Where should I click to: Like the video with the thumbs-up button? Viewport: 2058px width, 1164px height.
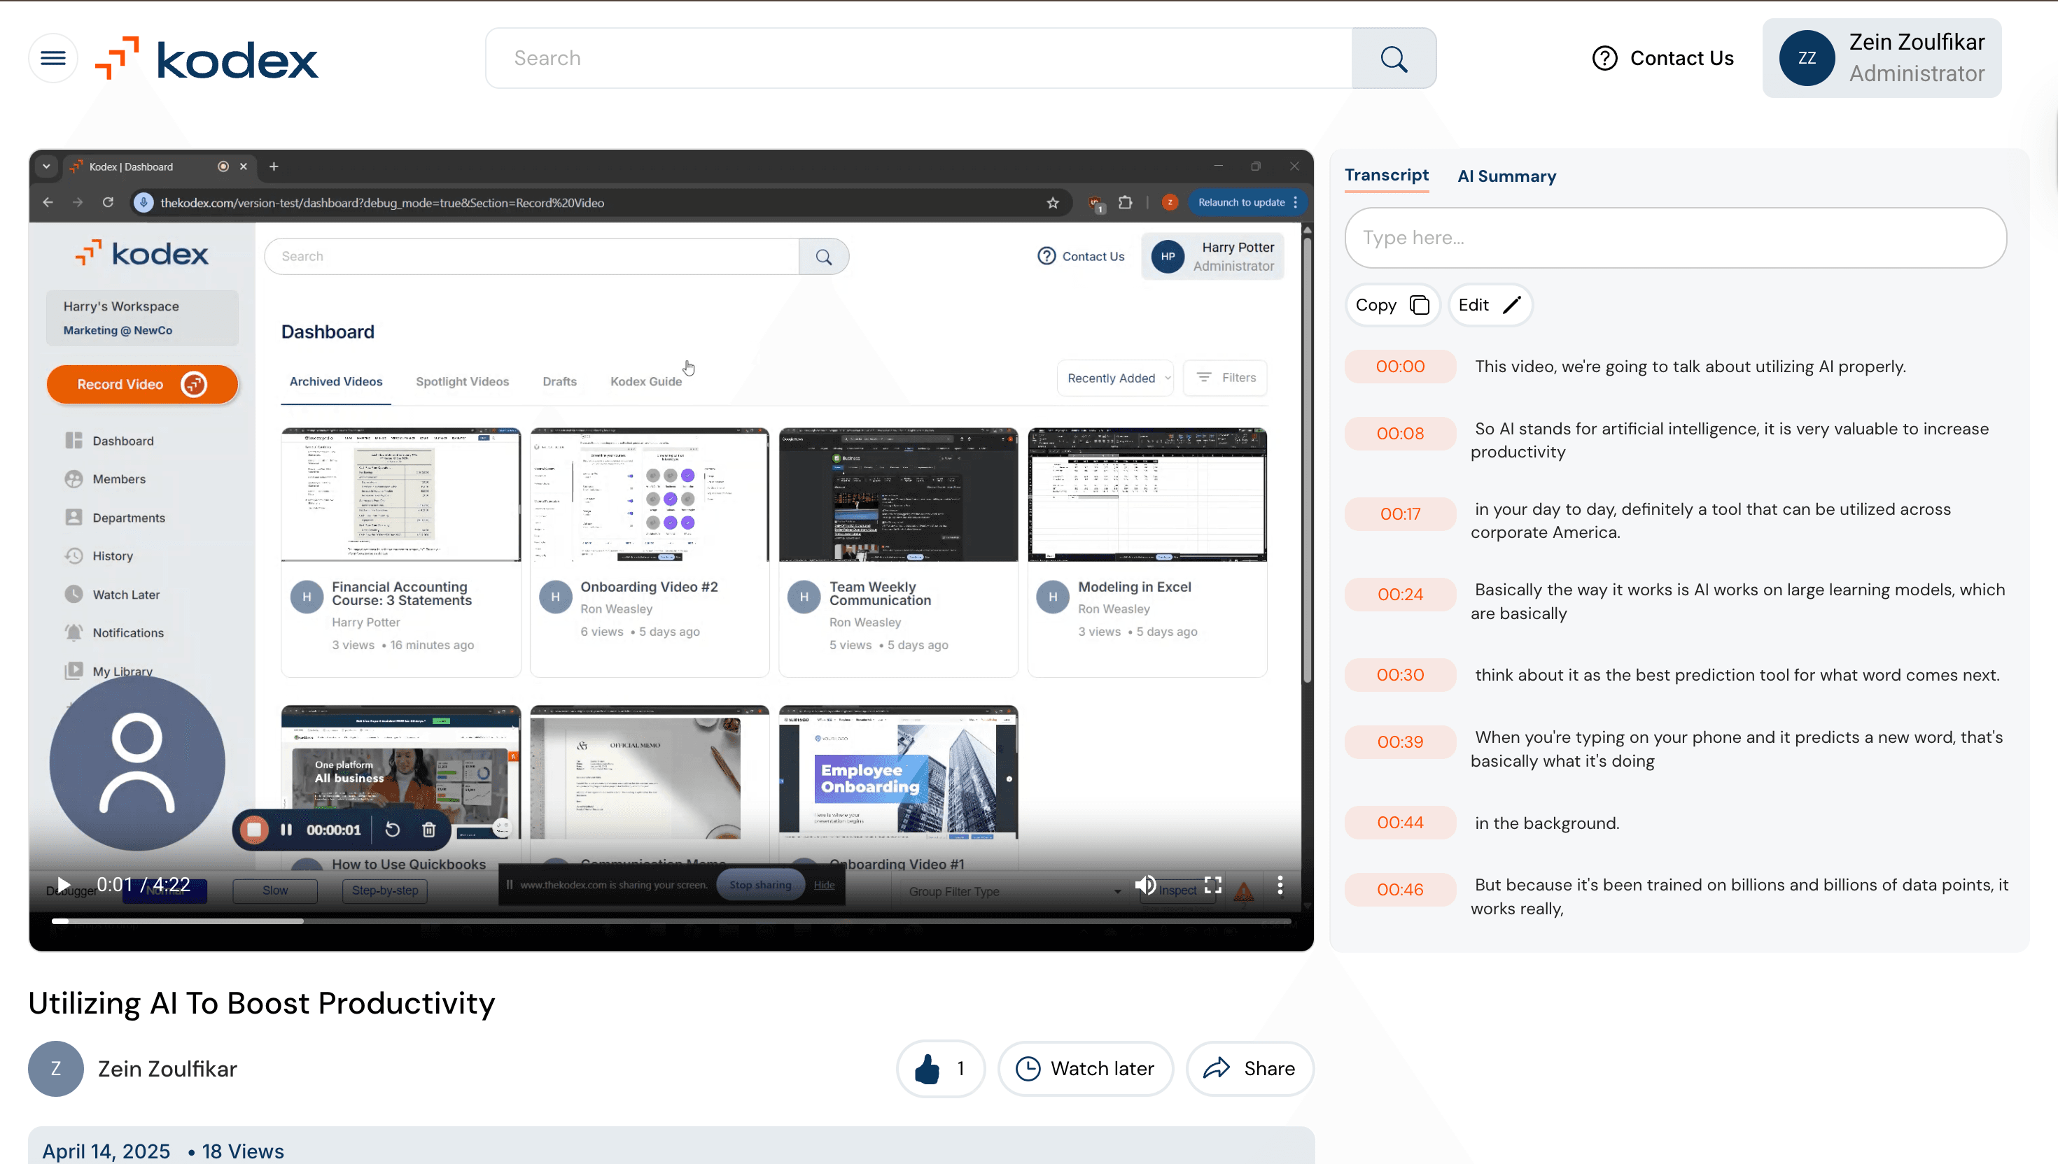pos(941,1069)
